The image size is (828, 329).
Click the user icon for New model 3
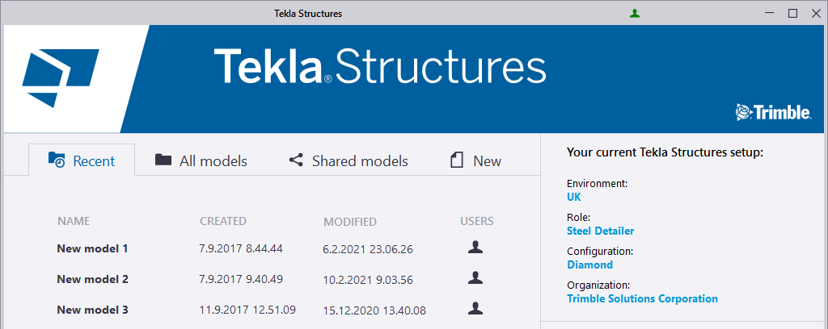pyautogui.click(x=475, y=308)
